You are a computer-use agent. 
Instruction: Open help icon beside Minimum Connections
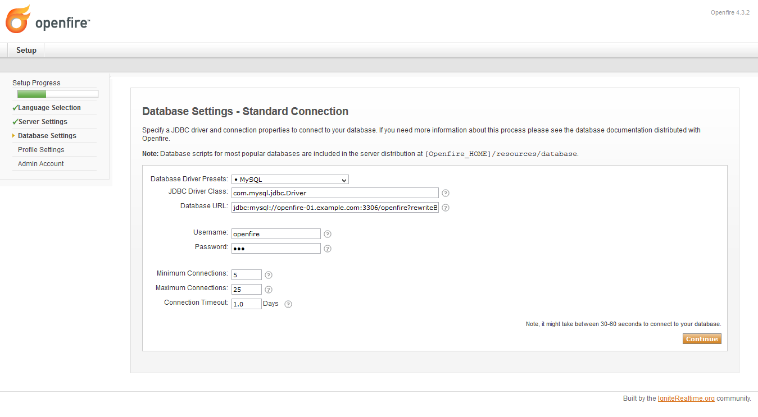coord(269,275)
